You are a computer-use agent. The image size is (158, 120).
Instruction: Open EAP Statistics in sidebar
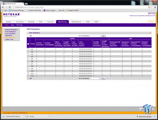[10, 38]
